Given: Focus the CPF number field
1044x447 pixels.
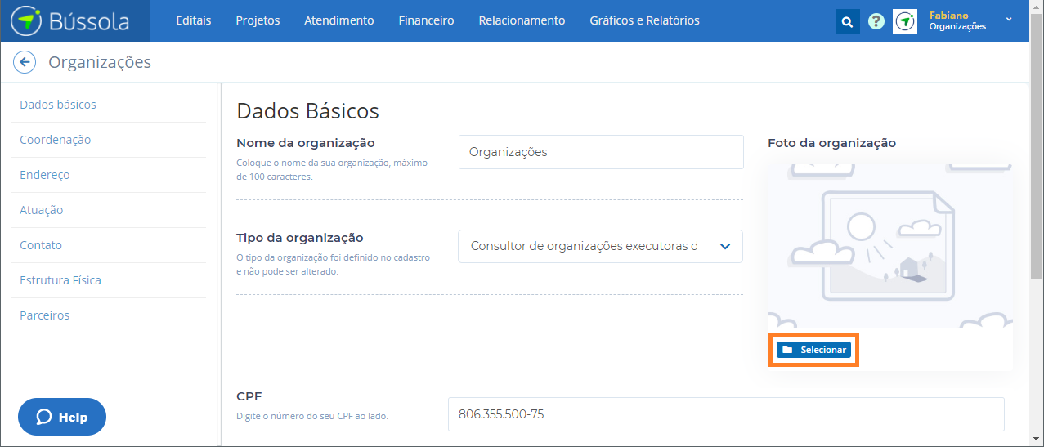Looking at the screenshot, I should [x=725, y=414].
